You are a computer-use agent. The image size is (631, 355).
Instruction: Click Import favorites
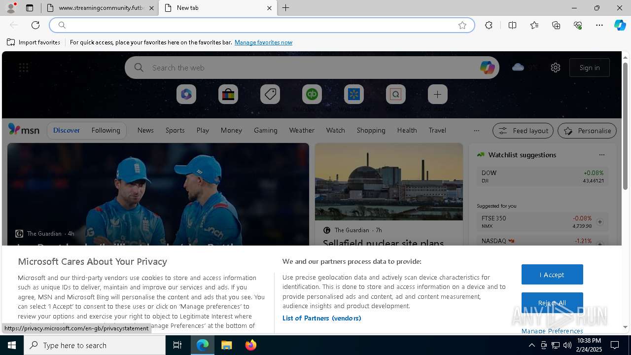pos(34,42)
